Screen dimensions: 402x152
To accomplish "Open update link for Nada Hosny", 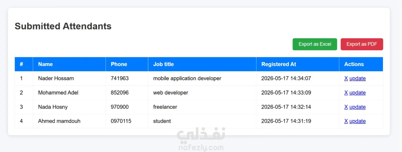I will [357, 107].
